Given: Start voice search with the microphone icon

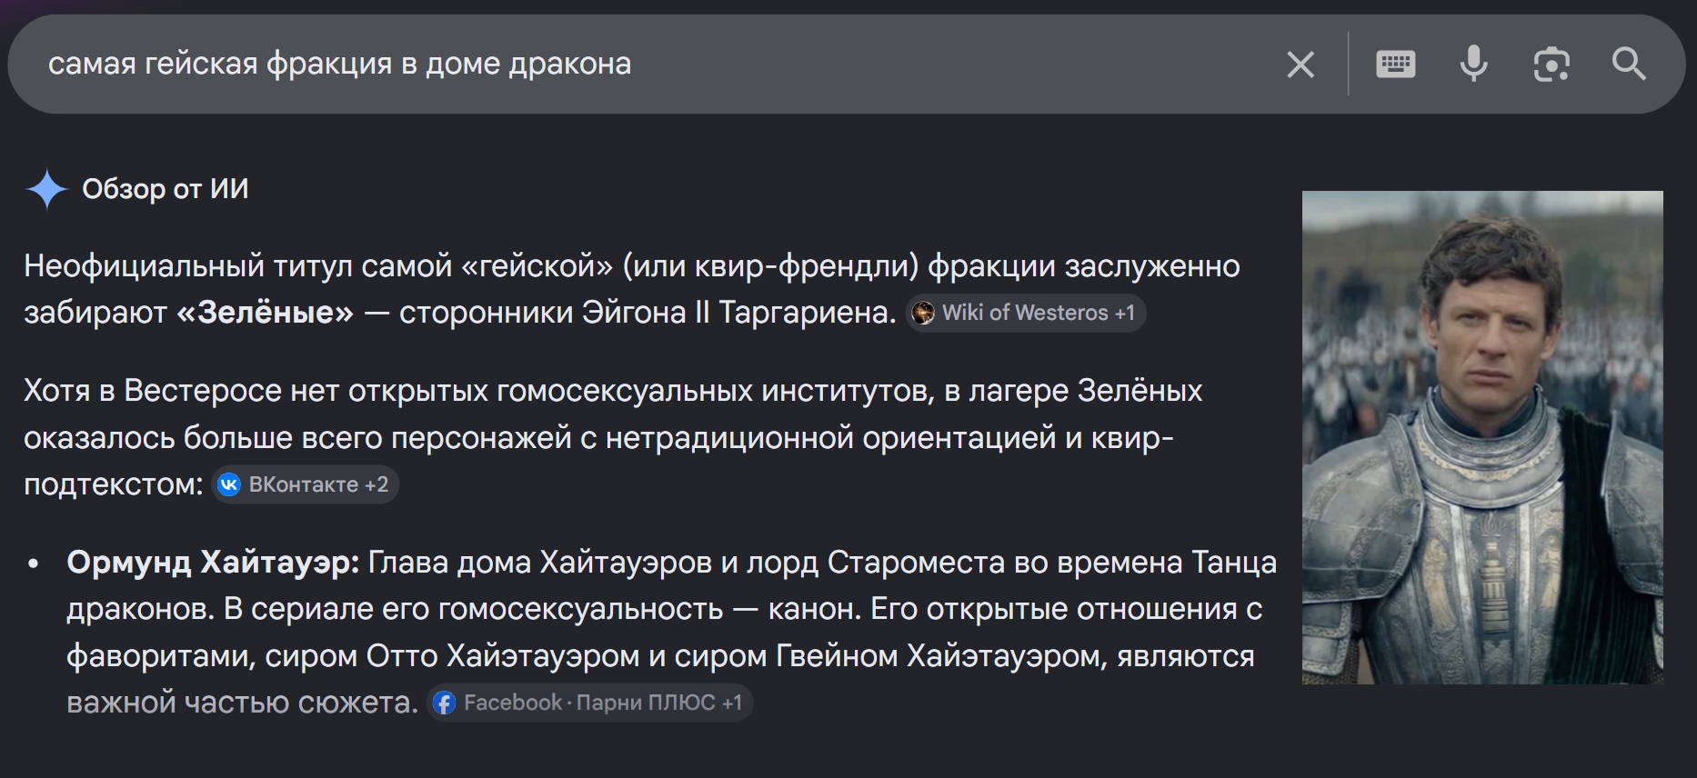Looking at the screenshot, I should tap(1473, 64).
